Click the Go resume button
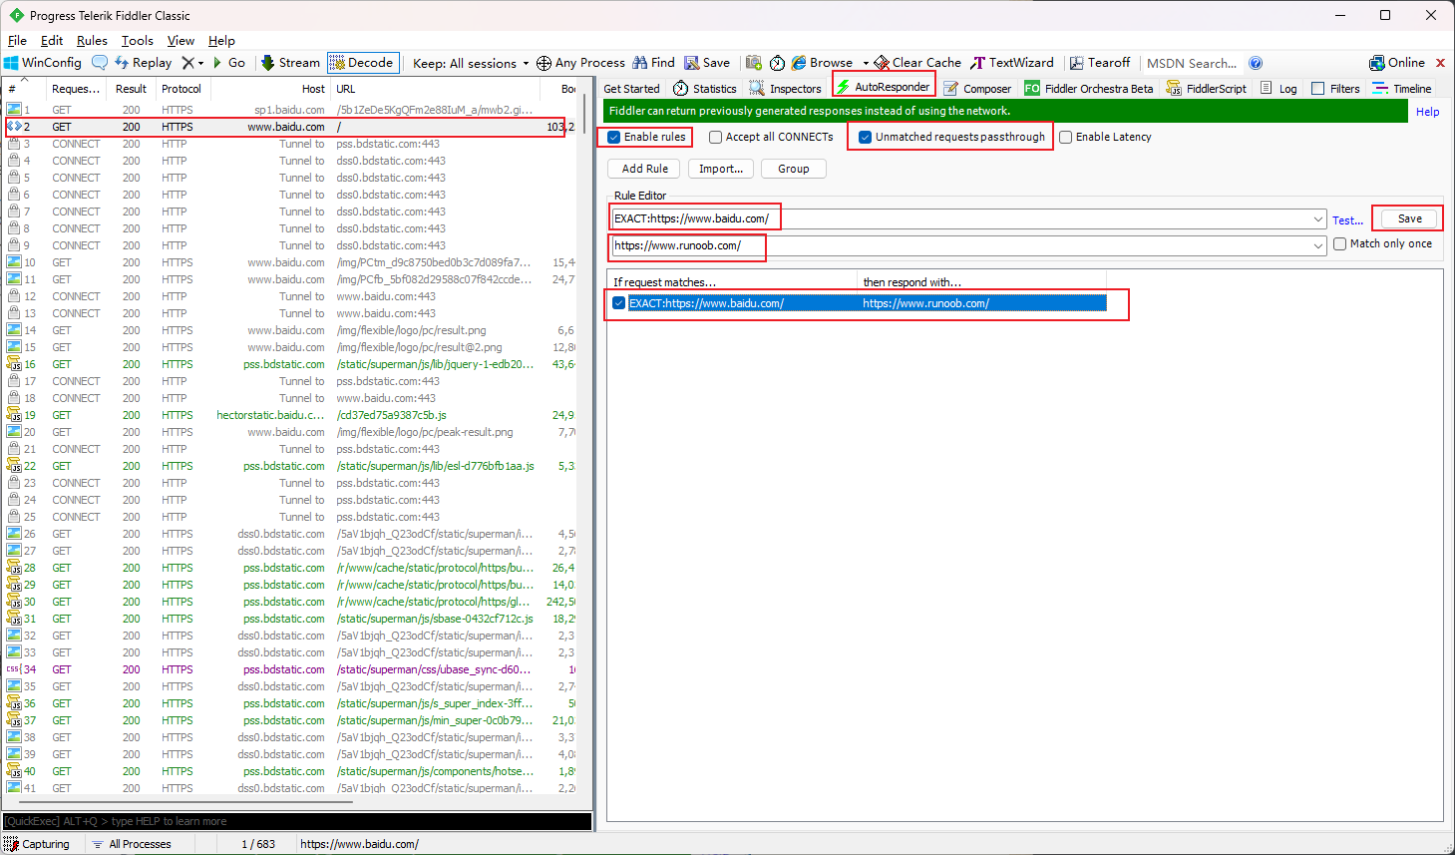 click(x=228, y=63)
